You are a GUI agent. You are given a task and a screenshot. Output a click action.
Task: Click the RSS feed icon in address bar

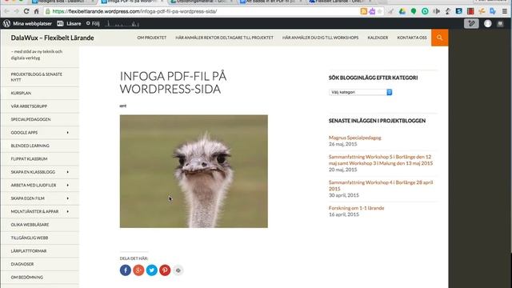point(363,11)
